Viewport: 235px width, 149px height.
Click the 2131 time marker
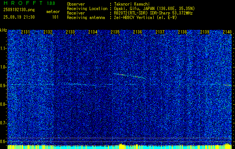[25, 32]
